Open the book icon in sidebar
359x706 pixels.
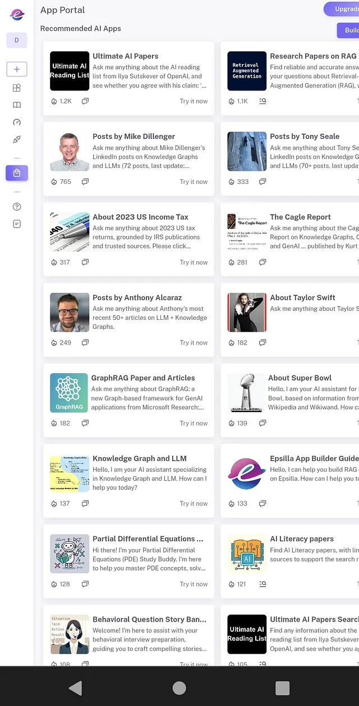pos(17,105)
